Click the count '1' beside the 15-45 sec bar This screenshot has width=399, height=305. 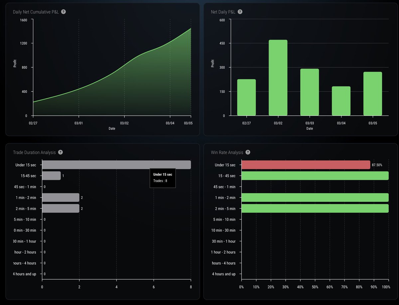63,176
